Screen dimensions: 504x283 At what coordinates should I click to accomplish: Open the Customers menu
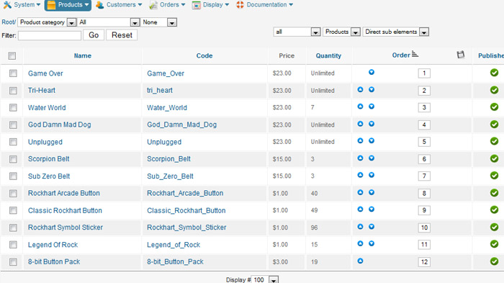tap(119, 5)
